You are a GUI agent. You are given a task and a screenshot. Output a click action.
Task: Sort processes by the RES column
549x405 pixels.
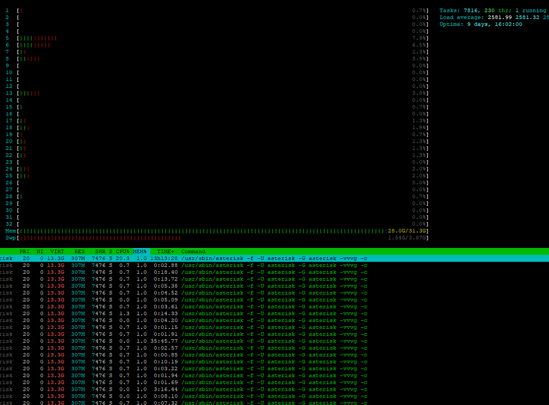pyautogui.click(x=79, y=251)
